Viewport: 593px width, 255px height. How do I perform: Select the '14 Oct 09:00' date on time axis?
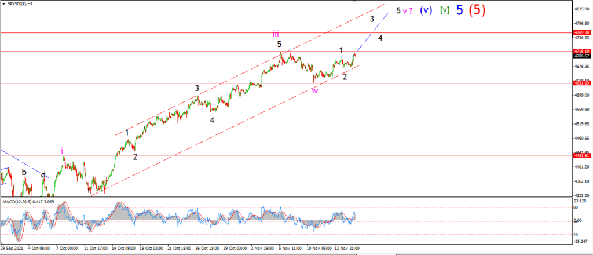coord(124,249)
